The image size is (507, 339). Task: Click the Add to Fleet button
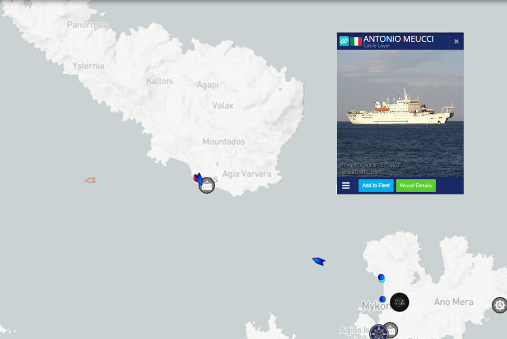point(376,185)
